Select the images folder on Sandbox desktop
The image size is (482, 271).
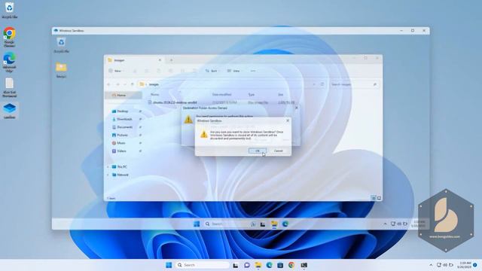pos(61,70)
